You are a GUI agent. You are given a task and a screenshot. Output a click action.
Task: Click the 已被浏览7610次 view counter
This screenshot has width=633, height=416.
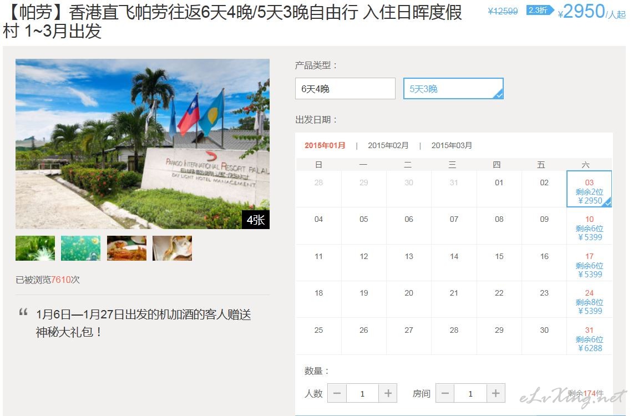click(48, 280)
